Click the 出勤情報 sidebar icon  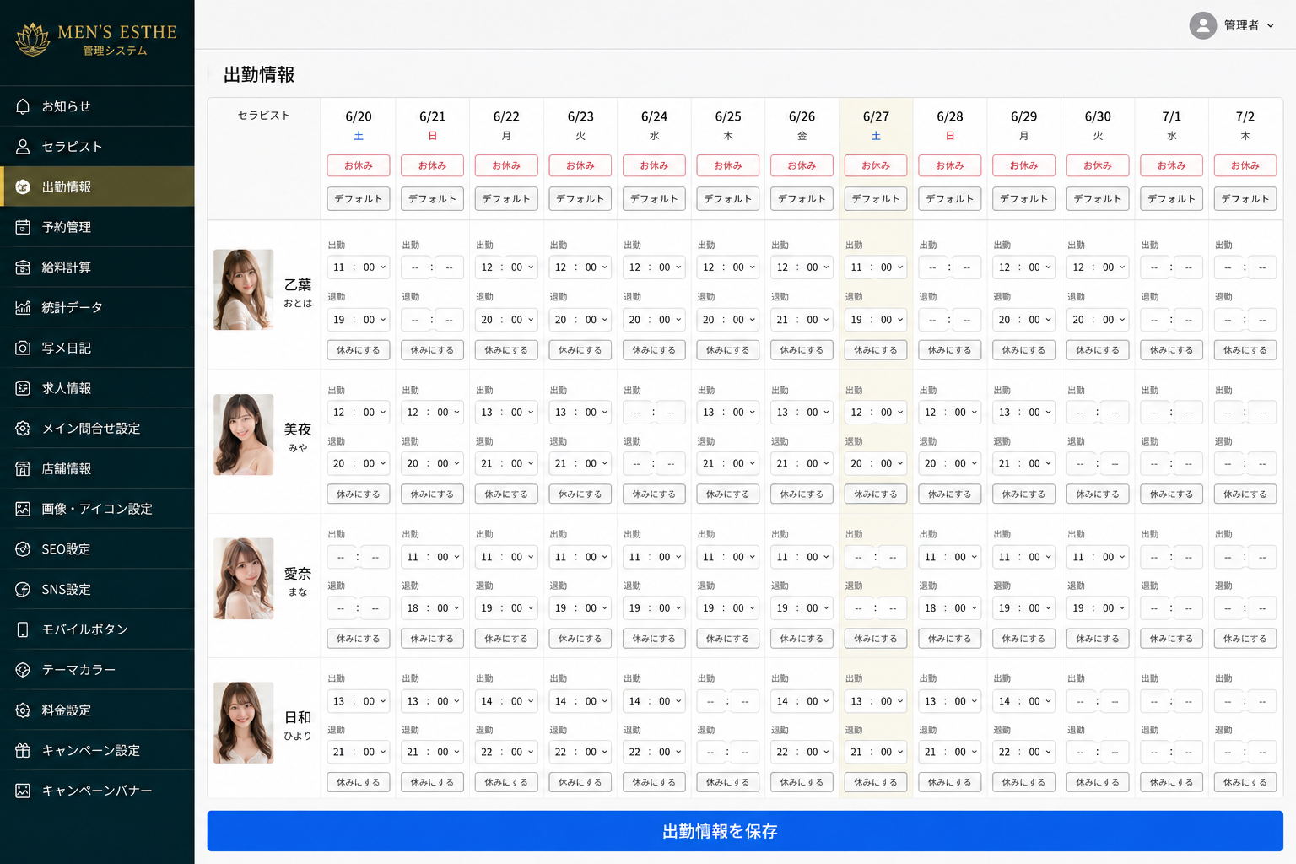[23, 186]
